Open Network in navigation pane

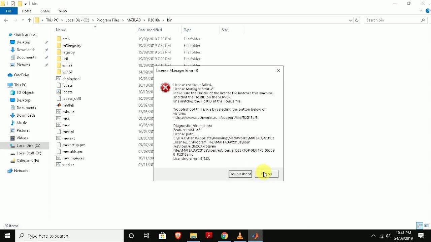[21, 171]
